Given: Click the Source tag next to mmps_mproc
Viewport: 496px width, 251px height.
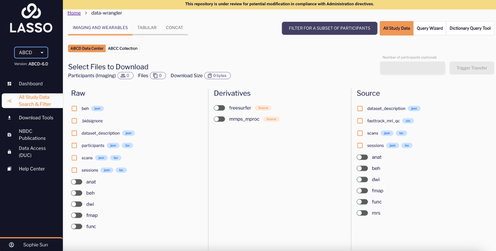Looking at the screenshot, I should pyautogui.click(x=271, y=119).
